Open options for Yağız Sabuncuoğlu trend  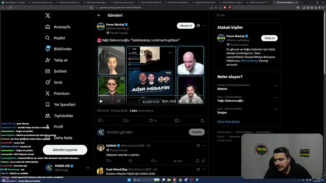(276, 97)
